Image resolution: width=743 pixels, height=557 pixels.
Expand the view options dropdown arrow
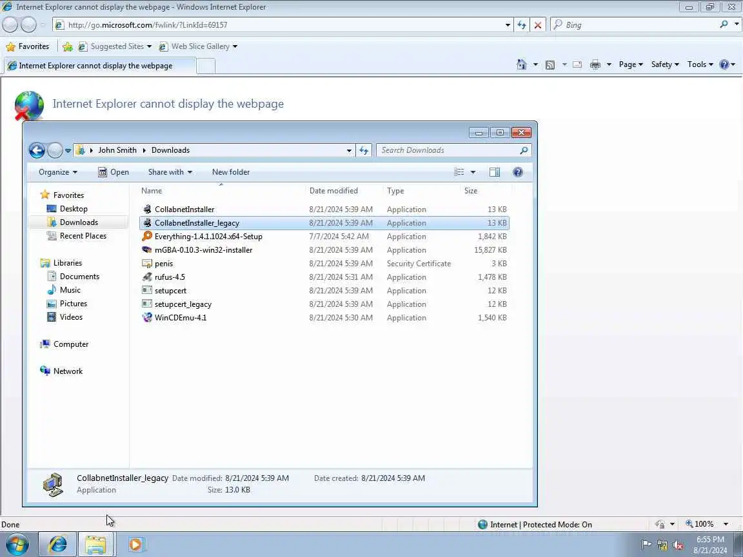473,172
